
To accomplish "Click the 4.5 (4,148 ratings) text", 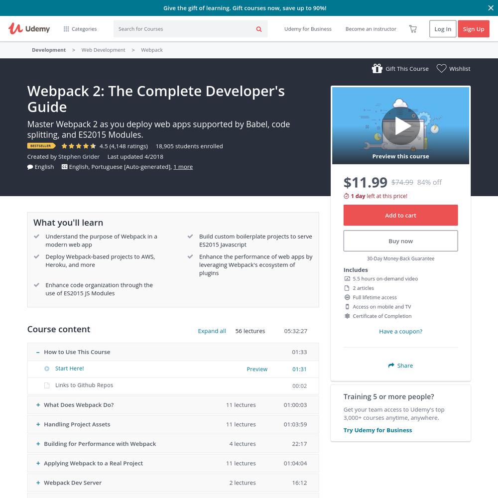I will tap(124, 146).
